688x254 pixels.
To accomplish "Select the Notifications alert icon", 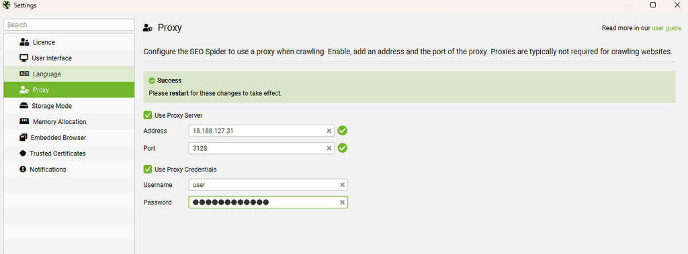I will click(x=23, y=169).
